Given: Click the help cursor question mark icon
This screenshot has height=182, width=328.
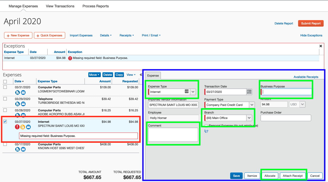Looking at the screenshot, I should [x=206, y=131].
